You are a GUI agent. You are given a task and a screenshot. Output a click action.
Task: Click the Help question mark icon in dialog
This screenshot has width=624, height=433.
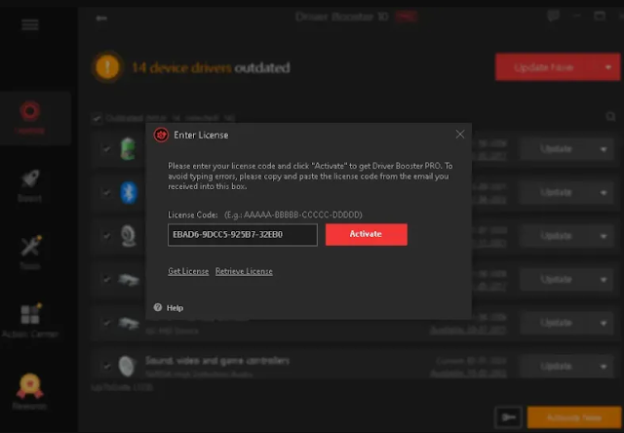point(158,307)
